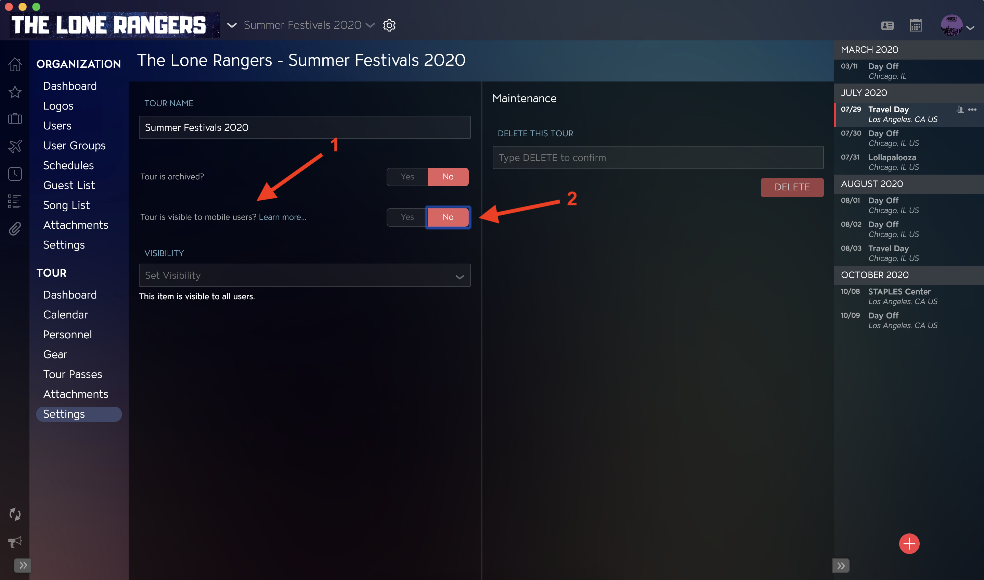Follow the 'Learn more...' link

coord(282,217)
